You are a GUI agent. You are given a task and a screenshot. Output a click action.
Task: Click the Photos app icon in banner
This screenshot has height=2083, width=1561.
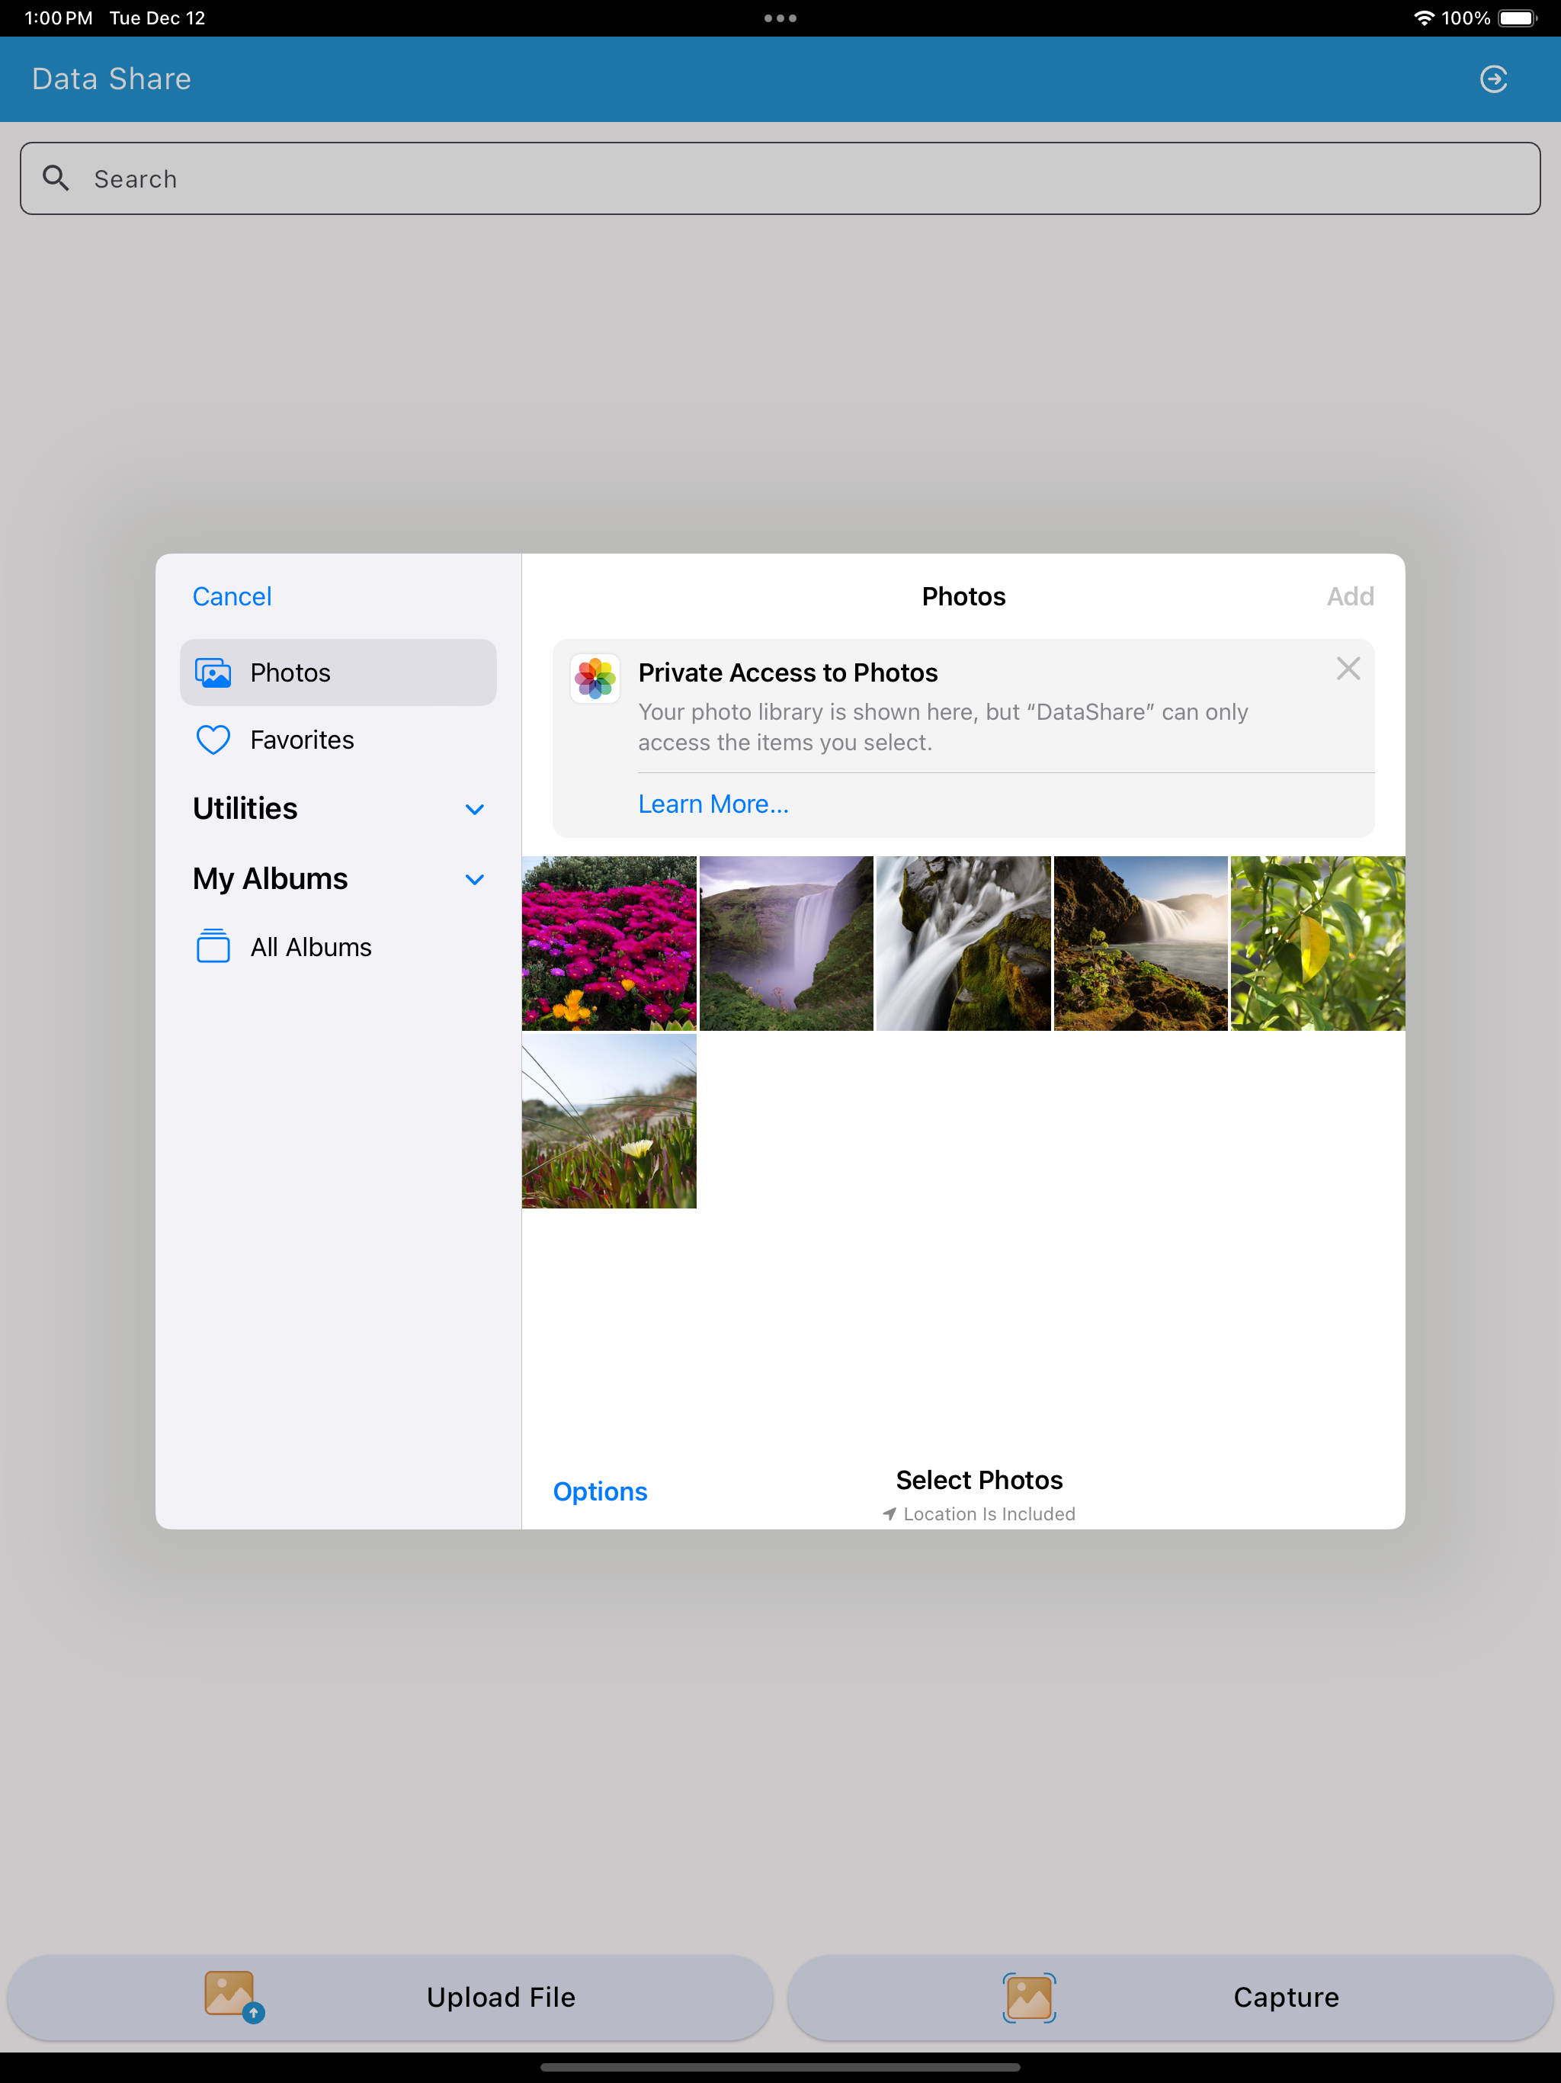pyautogui.click(x=595, y=678)
